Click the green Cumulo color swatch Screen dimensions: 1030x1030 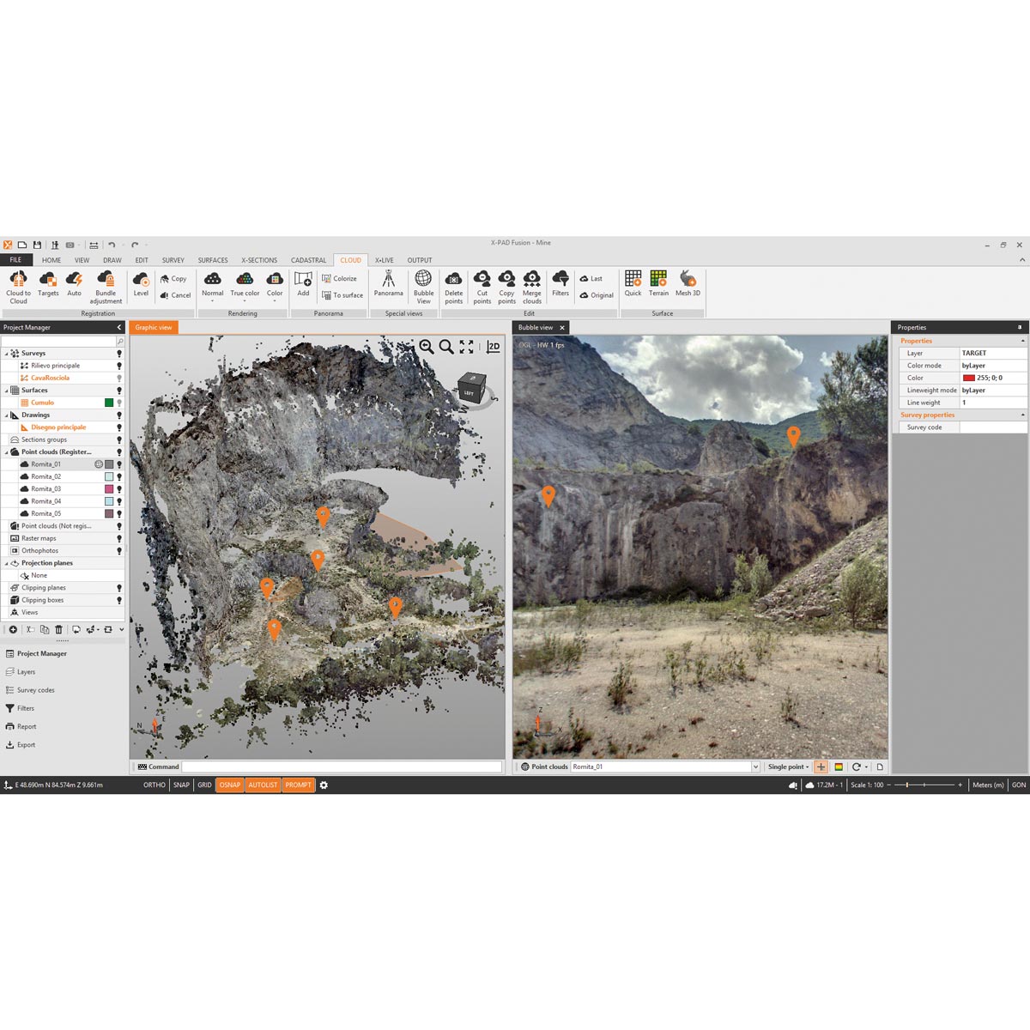click(109, 403)
